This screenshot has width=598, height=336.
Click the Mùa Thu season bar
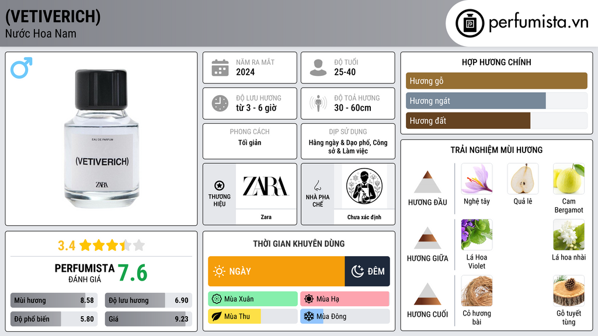pos(253,317)
